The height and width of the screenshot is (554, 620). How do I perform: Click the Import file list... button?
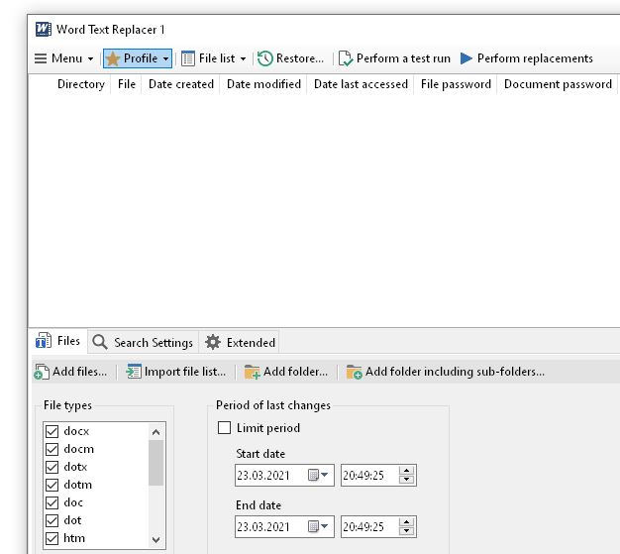pyautogui.click(x=176, y=372)
